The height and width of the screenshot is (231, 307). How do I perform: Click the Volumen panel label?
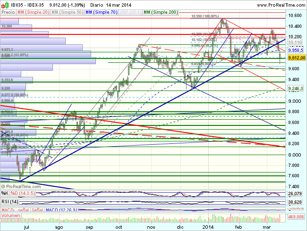(x=10, y=215)
